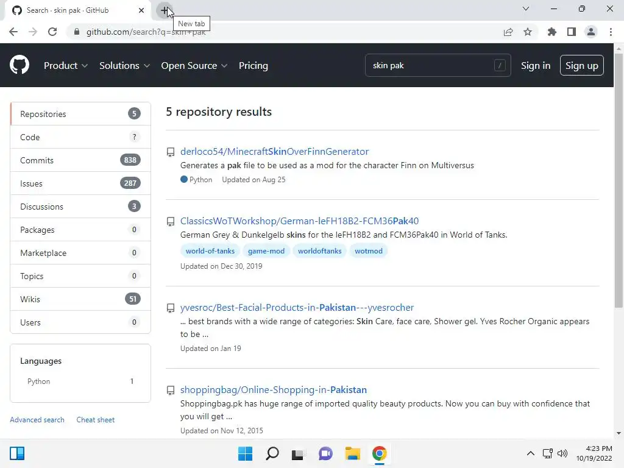Image resolution: width=624 pixels, height=468 pixels.
Task: Click the address bar URL
Action: pyautogui.click(x=146, y=32)
